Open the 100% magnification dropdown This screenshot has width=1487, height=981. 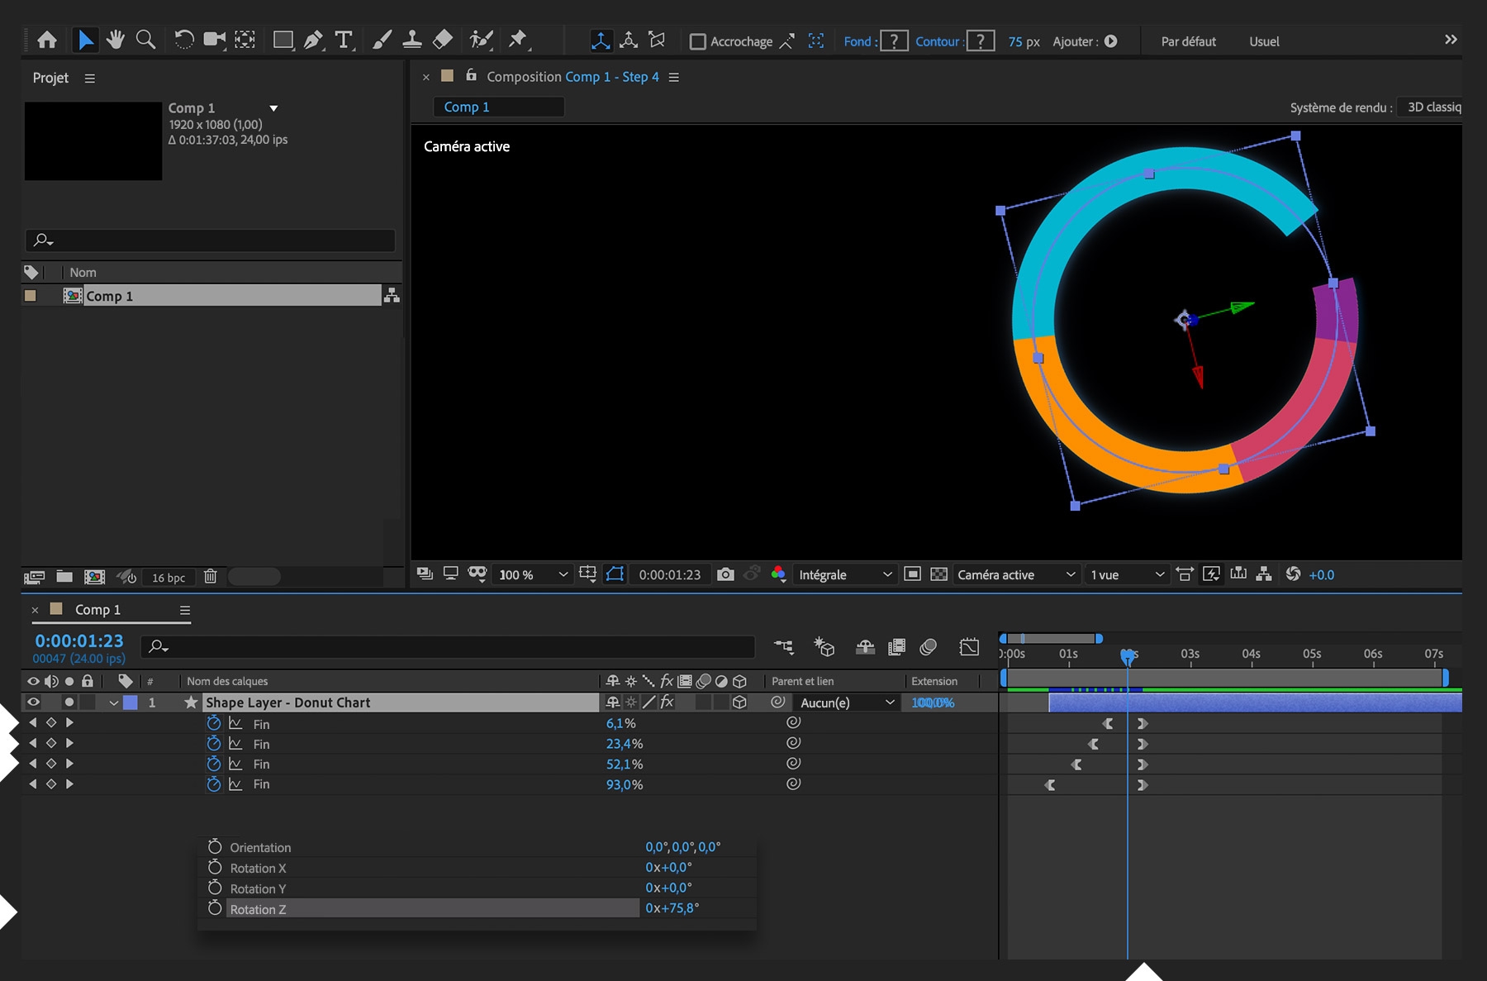coord(531,574)
